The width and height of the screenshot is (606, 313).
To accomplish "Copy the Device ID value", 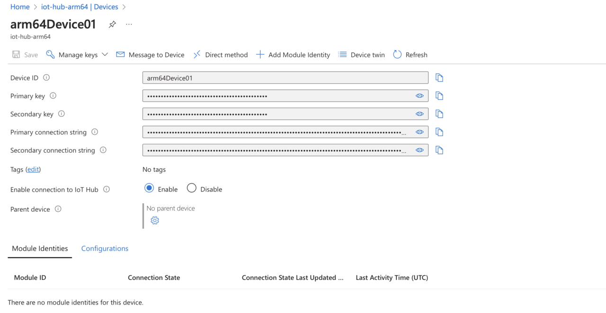I will (439, 78).
